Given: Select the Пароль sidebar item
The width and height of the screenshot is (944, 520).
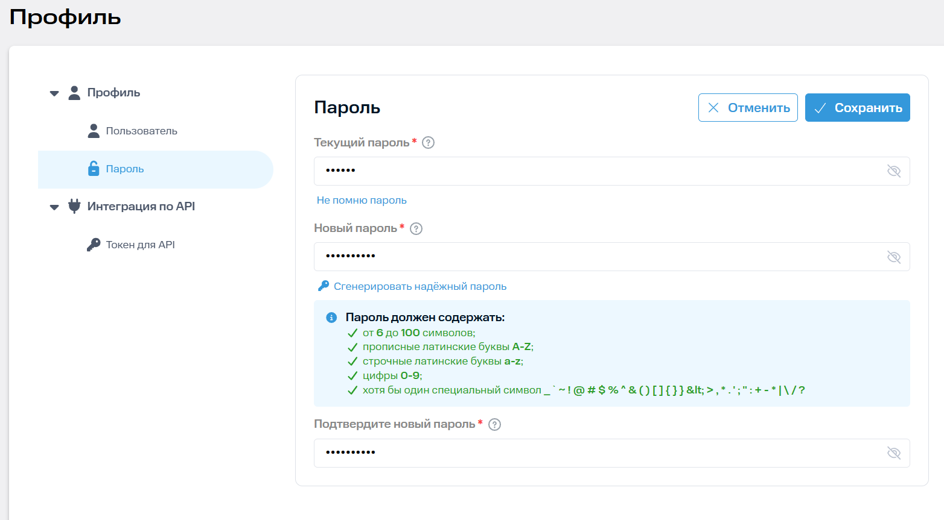Looking at the screenshot, I should pyautogui.click(x=156, y=169).
